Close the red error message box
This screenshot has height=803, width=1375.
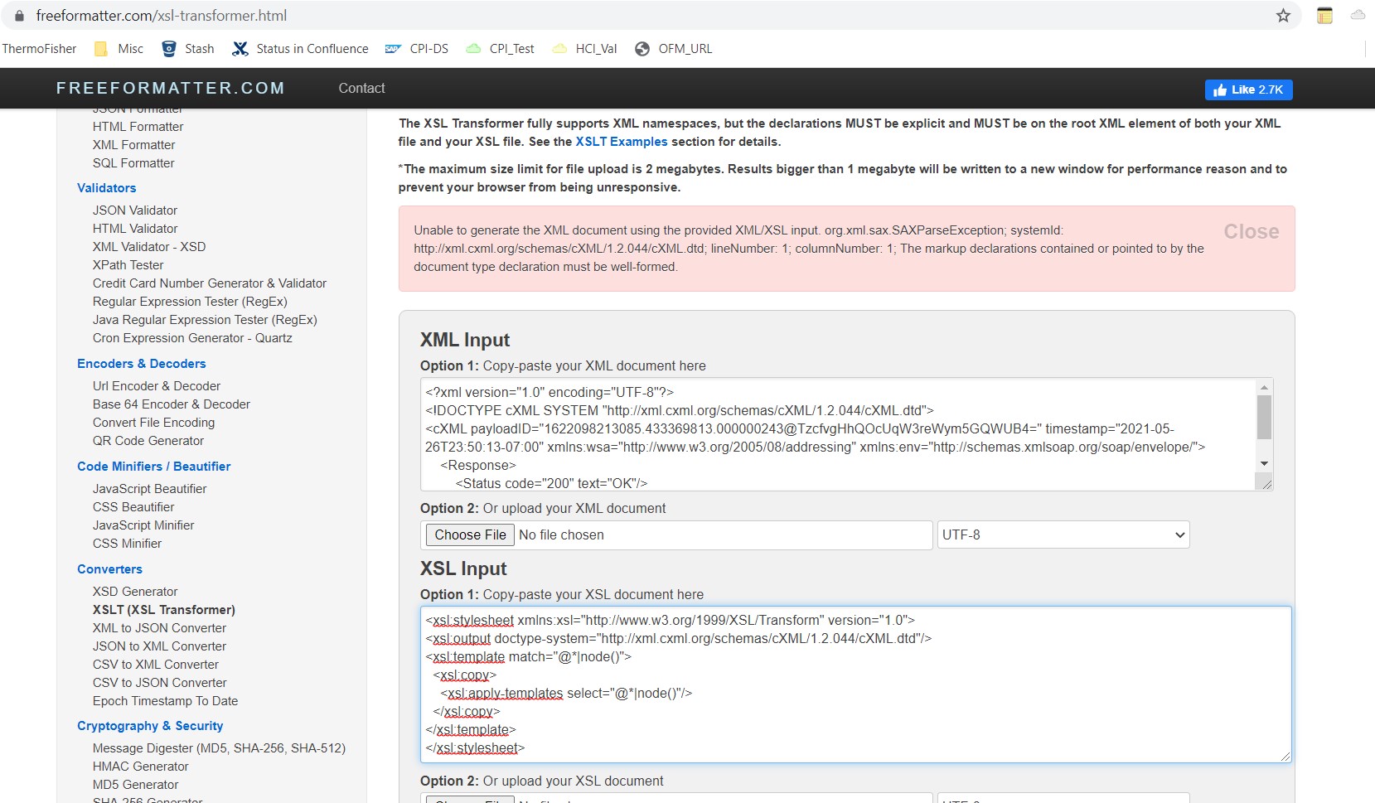point(1252,231)
